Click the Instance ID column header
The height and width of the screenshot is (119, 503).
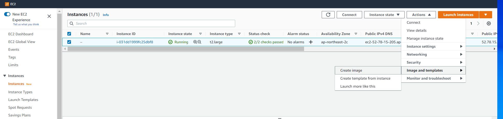coord(126,34)
